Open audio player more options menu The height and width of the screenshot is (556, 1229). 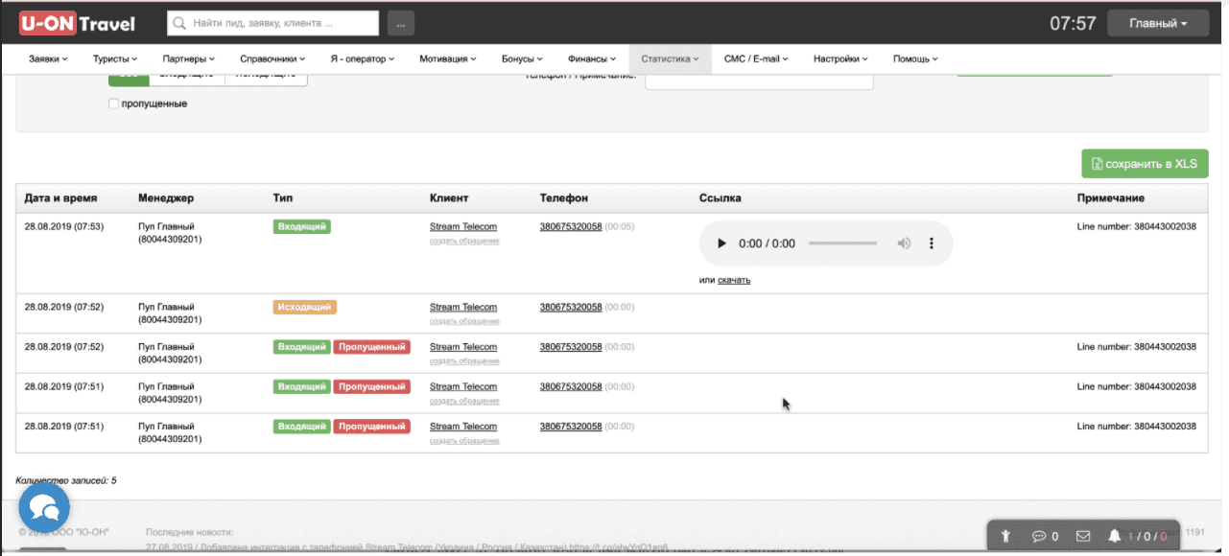coord(931,243)
